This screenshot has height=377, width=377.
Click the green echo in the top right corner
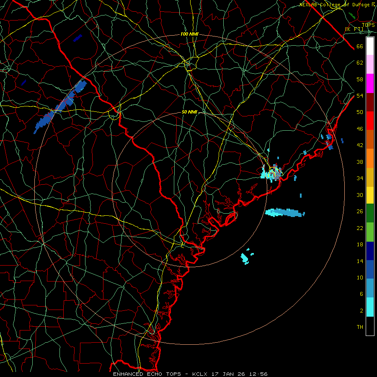[352, 16]
